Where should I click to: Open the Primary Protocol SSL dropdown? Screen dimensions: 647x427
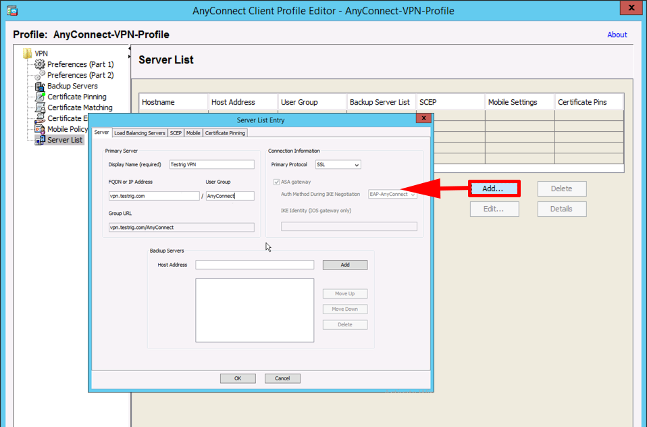pyautogui.click(x=338, y=164)
